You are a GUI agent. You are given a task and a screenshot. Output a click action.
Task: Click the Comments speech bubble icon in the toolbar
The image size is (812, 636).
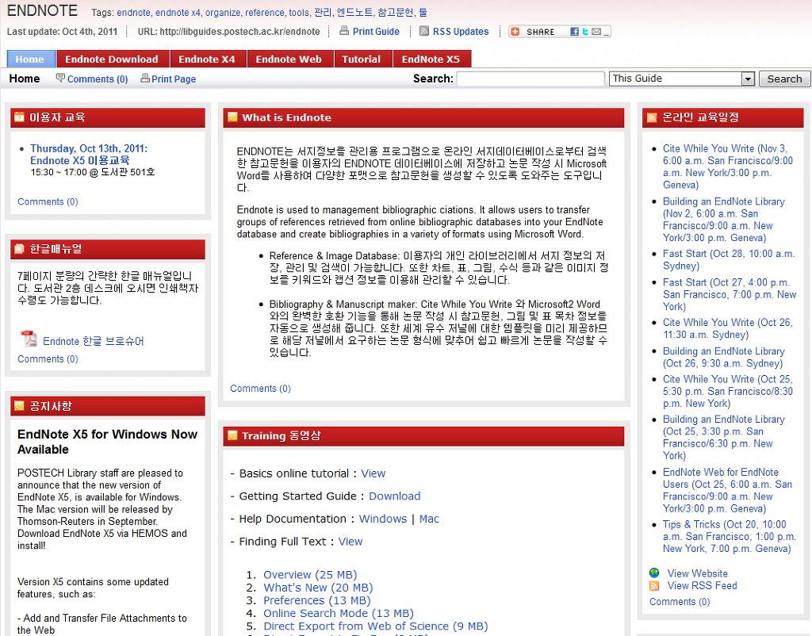click(x=60, y=78)
